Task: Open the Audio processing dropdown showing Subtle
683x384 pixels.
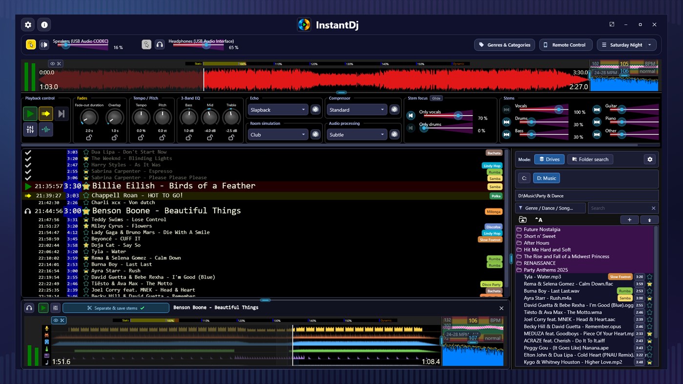Action: (x=356, y=135)
